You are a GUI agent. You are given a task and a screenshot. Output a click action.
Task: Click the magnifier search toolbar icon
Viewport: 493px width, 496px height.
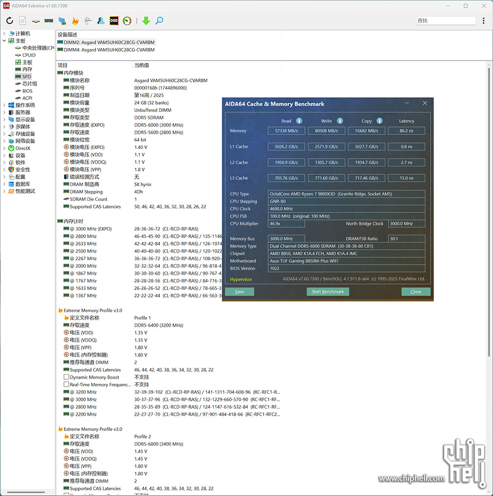(x=159, y=21)
